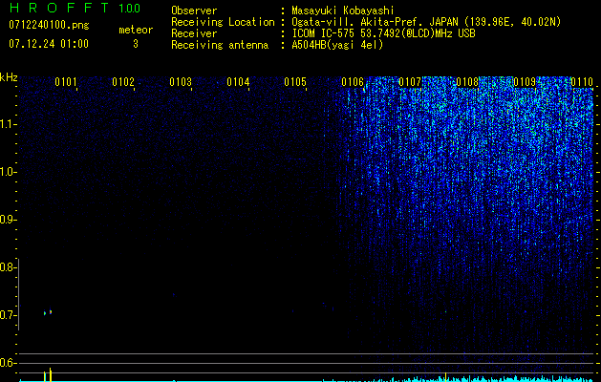Click time marker 0104
Screen dimensions: 601x382
point(238,82)
